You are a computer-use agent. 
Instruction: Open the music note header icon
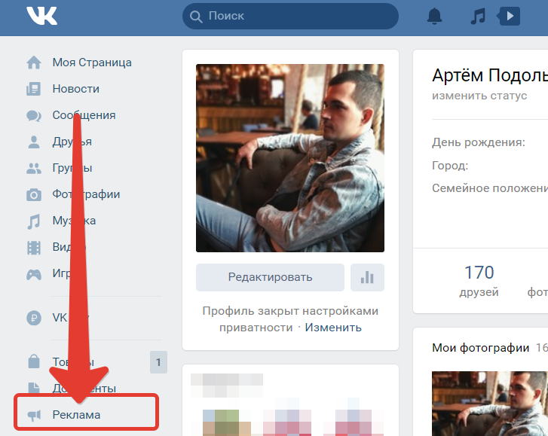click(x=478, y=17)
